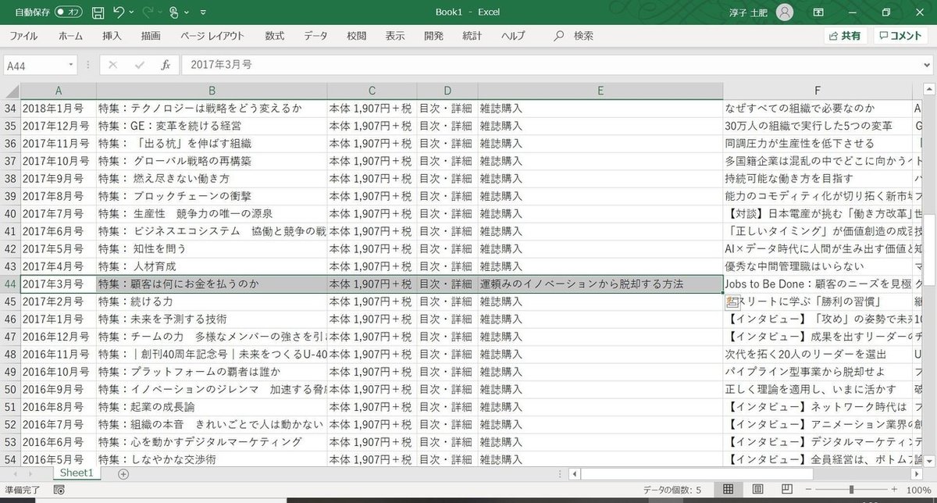Switch to Normal view icon

click(728, 490)
